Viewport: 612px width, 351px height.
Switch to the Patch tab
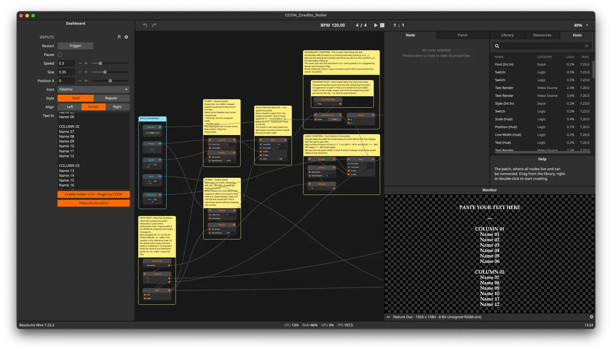coord(462,35)
